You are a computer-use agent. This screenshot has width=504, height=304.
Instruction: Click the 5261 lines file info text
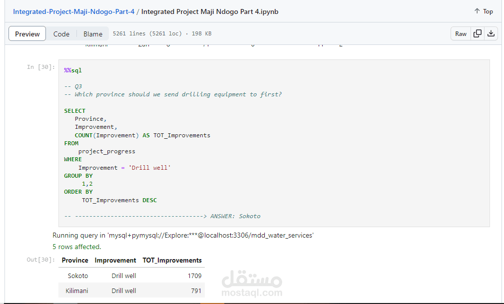(x=162, y=33)
